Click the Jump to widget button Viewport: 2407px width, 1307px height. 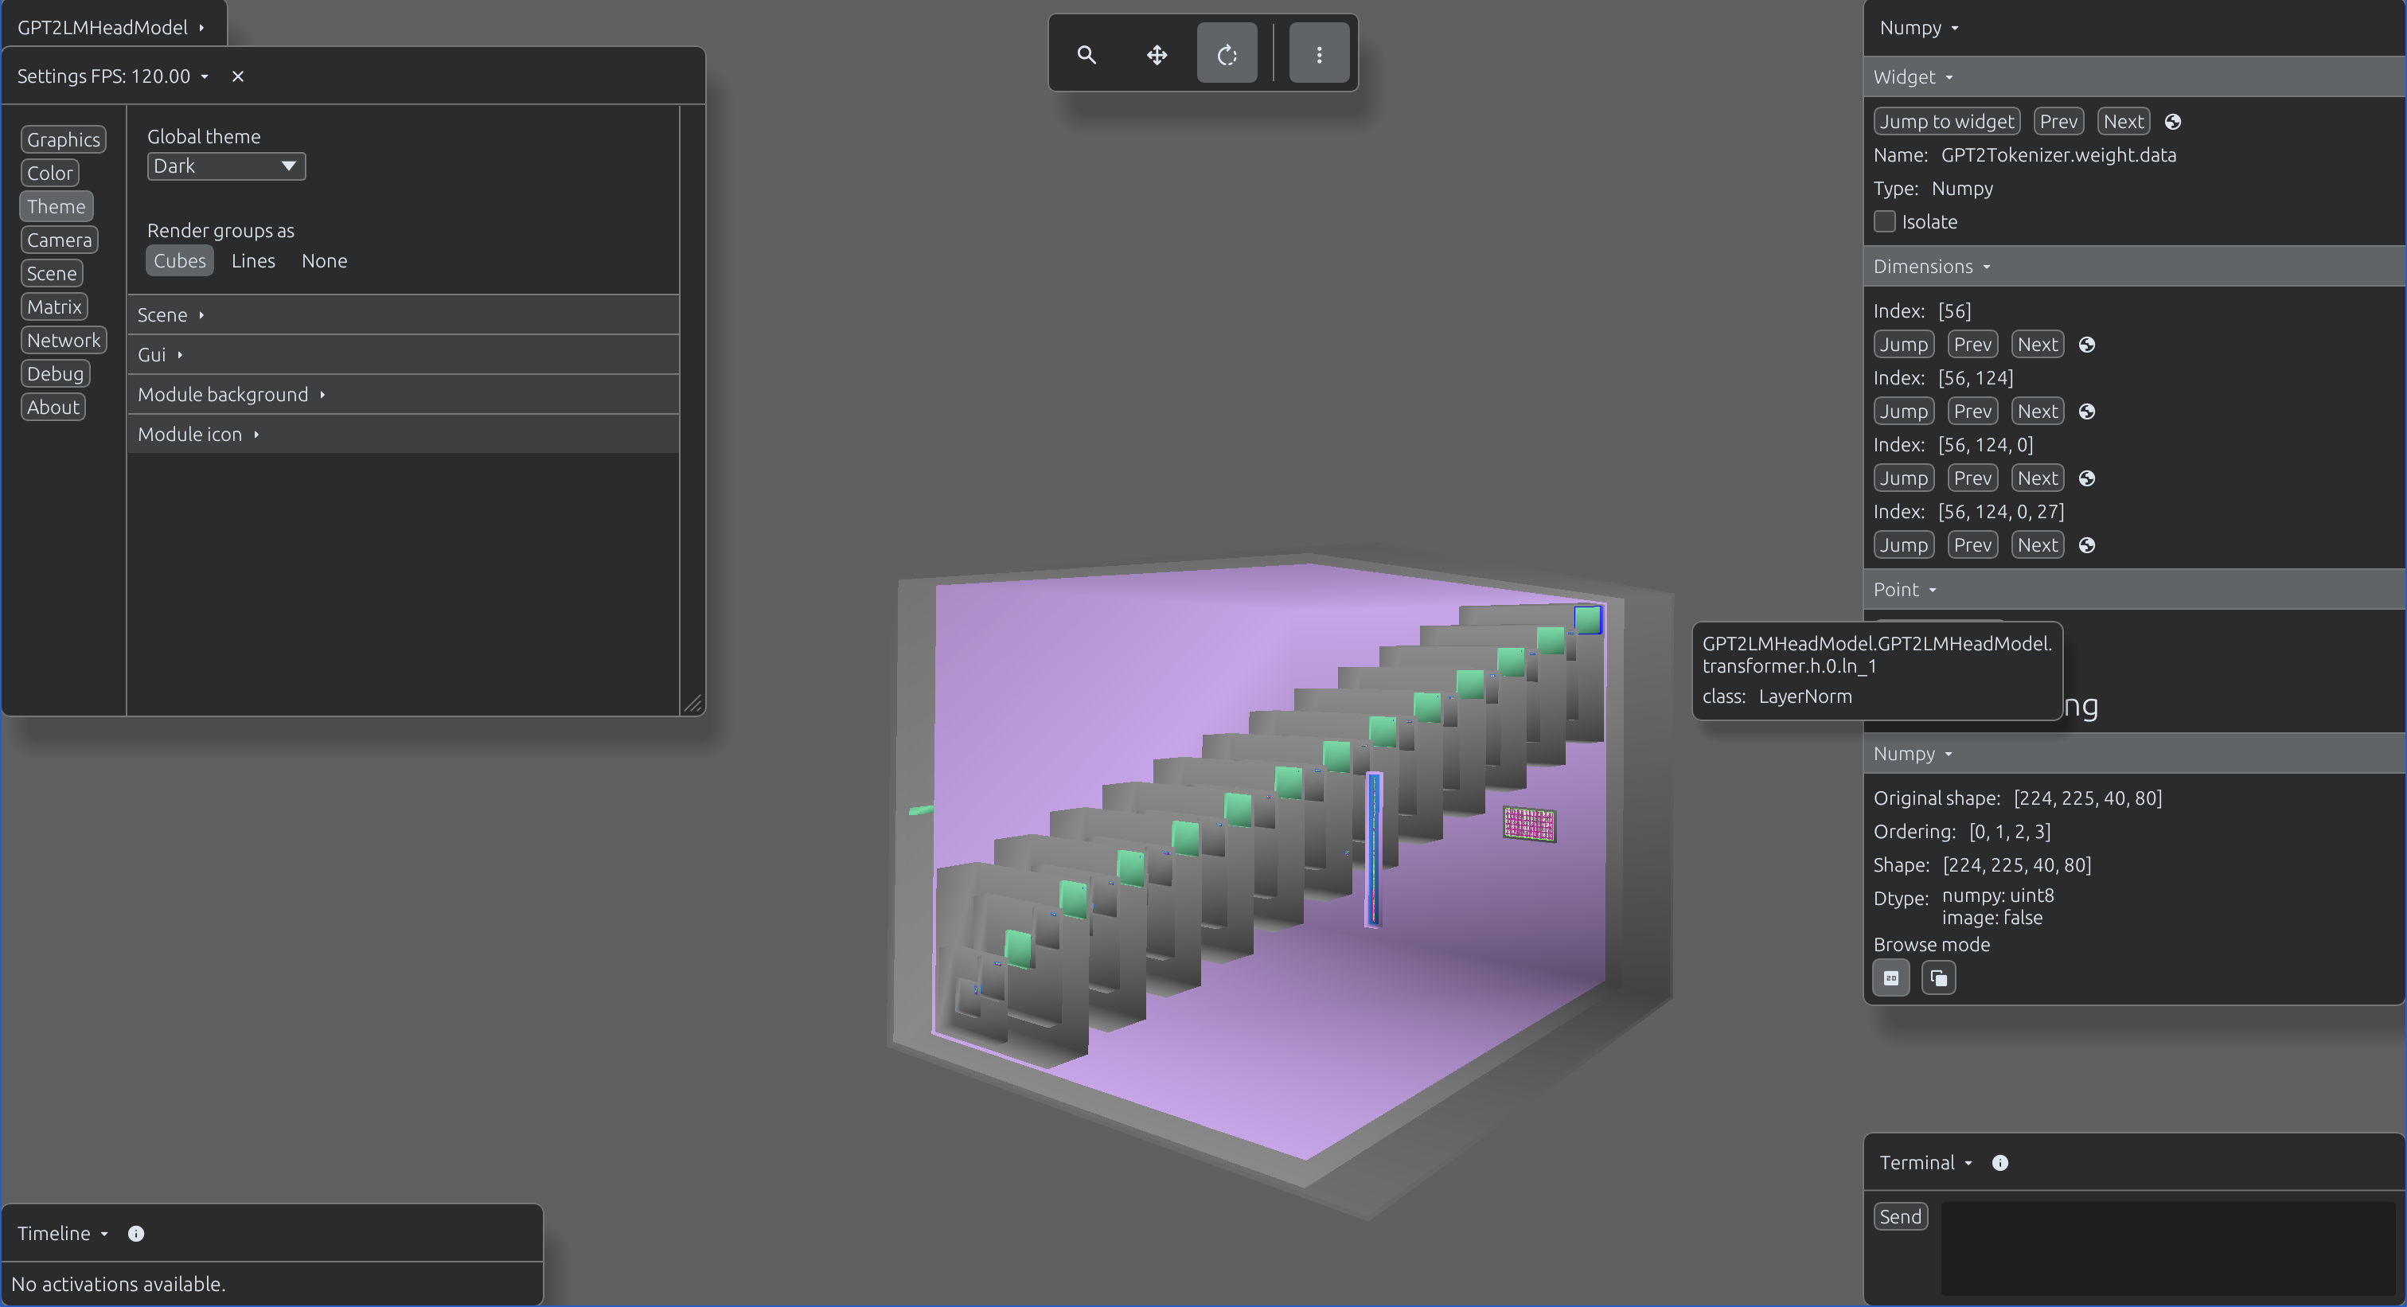[1946, 122]
